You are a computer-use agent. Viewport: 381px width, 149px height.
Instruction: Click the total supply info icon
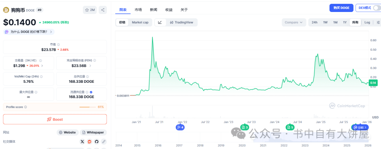[87, 76]
